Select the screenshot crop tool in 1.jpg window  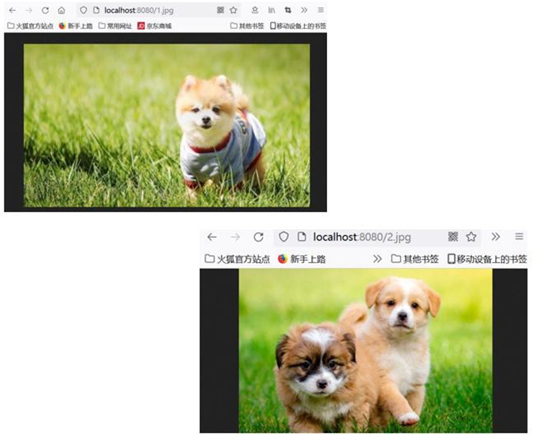pos(288,10)
